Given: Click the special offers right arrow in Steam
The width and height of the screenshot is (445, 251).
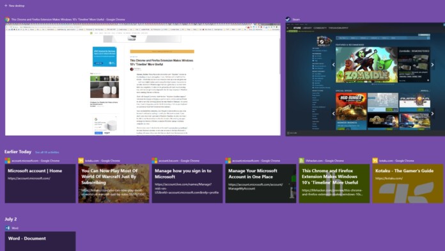Looking at the screenshot, I should tap(432, 113).
